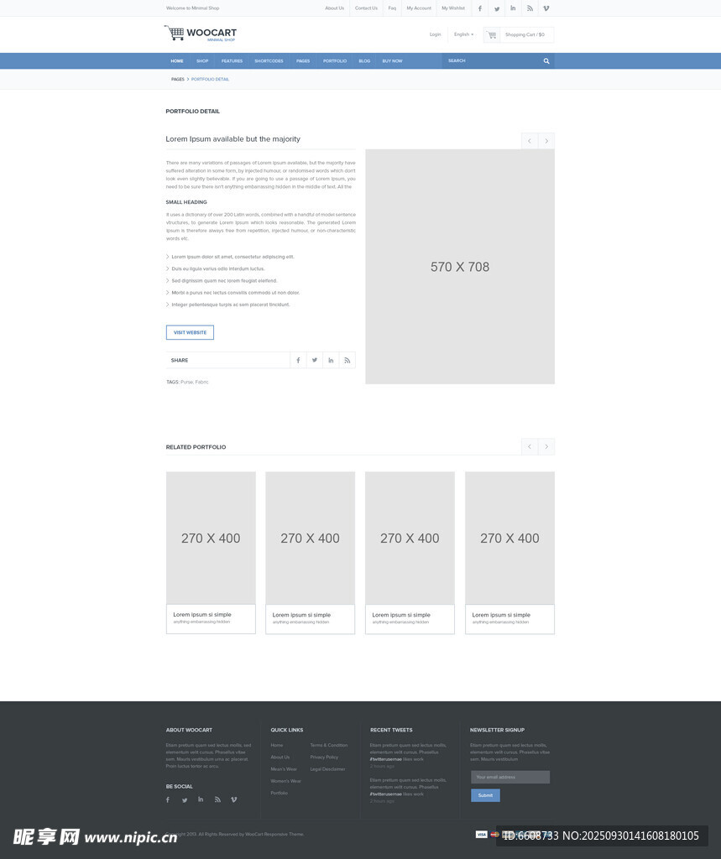Open first related portfolio 270 X 400 thumbnail
This screenshot has width=721, height=859.
pos(211,538)
